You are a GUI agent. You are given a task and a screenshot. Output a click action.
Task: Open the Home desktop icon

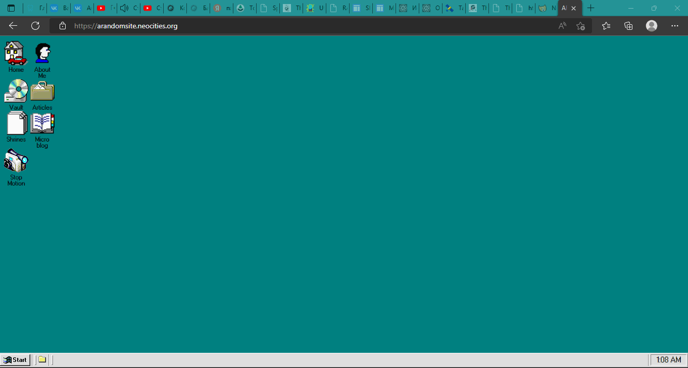[16, 54]
